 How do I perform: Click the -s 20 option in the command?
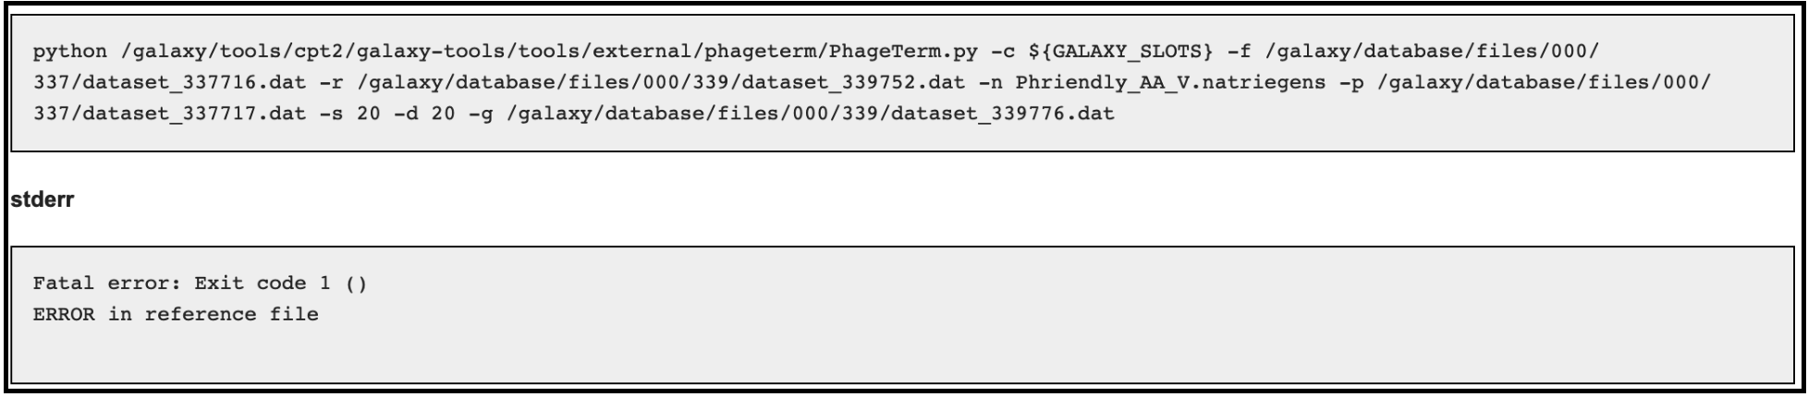(x=350, y=114)
